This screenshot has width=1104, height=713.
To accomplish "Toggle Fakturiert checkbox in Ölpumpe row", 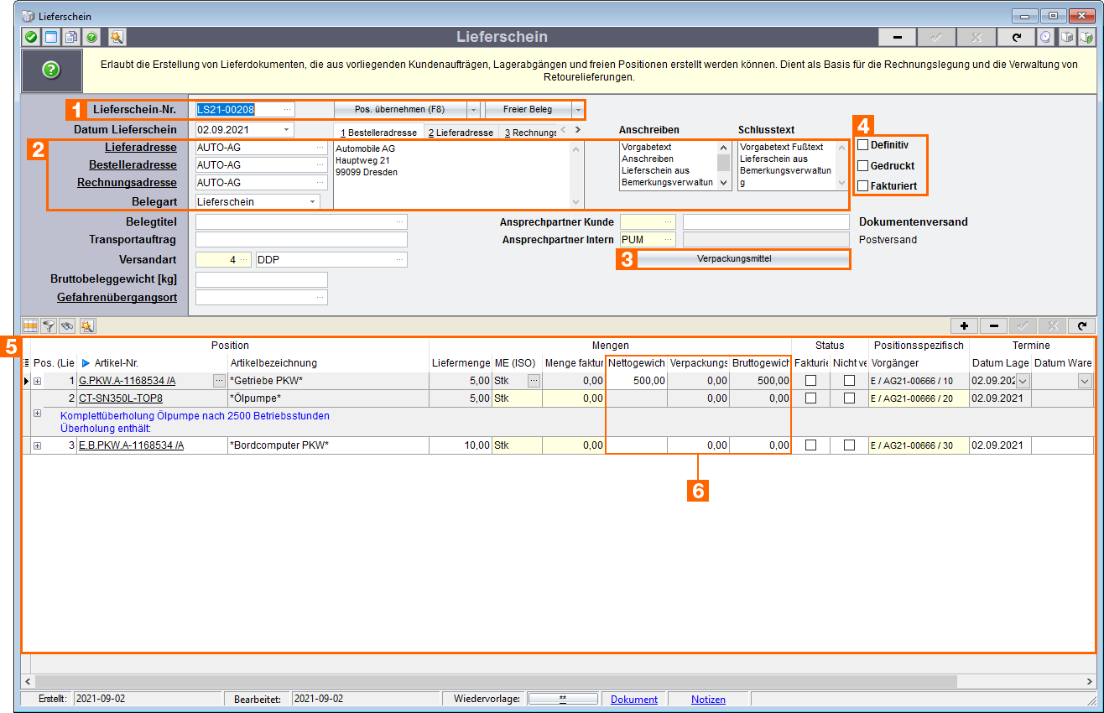I will [x=810, y=398].
